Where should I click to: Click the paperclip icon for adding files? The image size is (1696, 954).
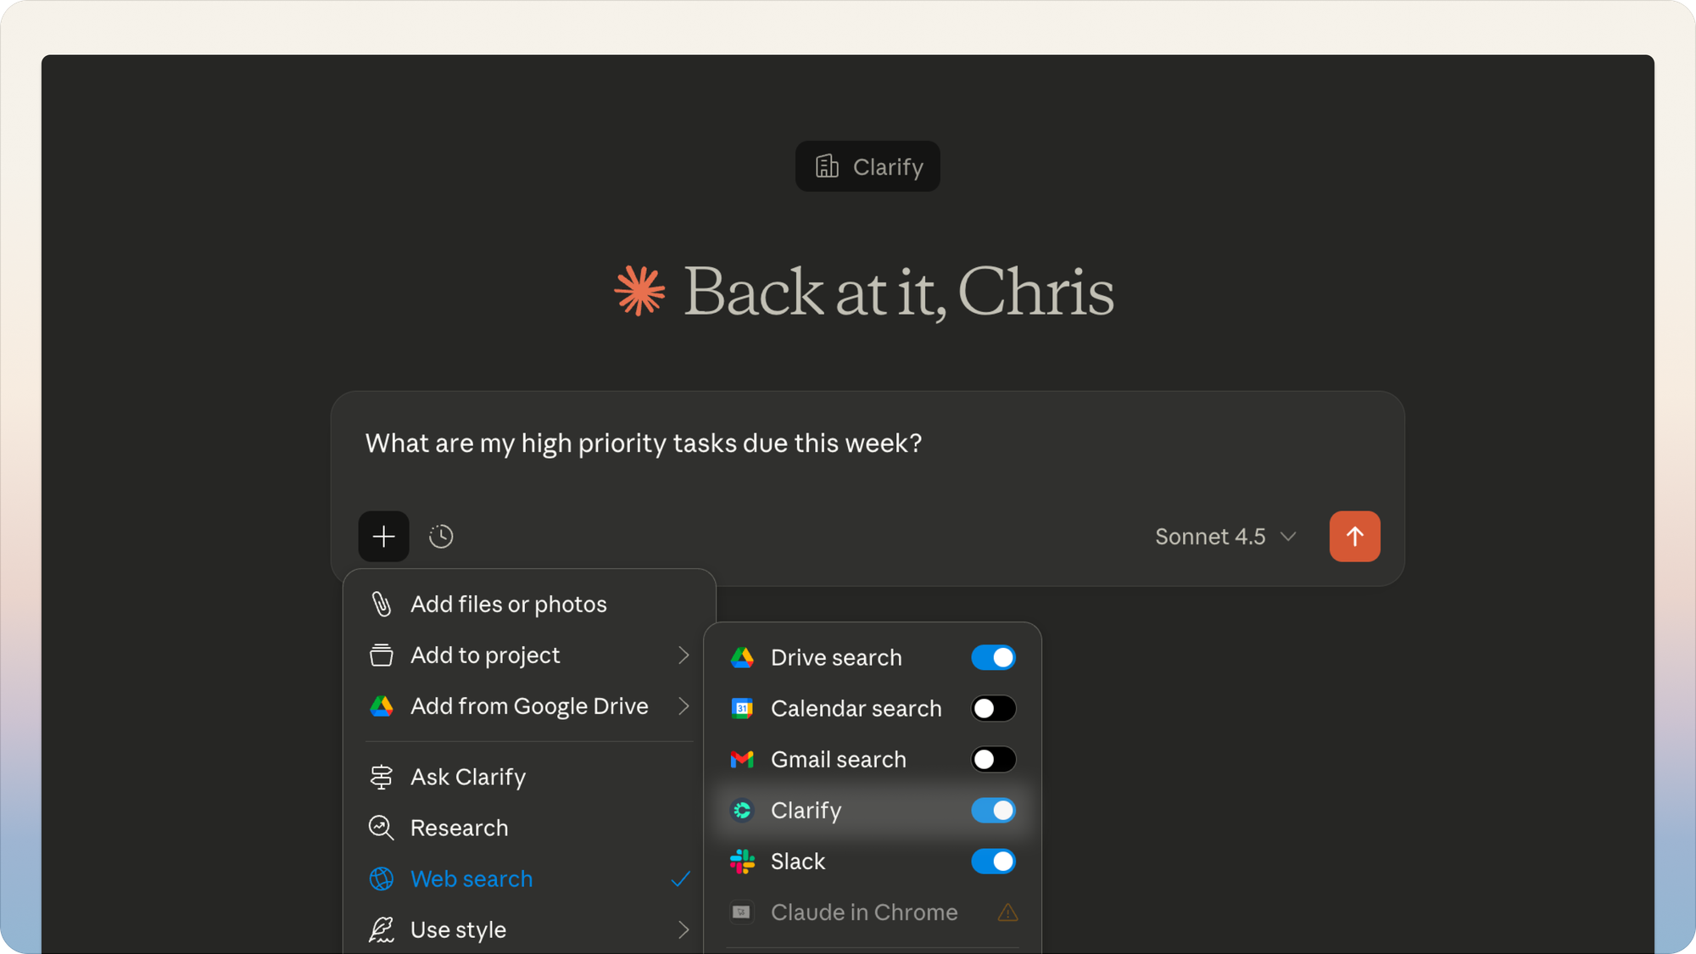point(382,604)
